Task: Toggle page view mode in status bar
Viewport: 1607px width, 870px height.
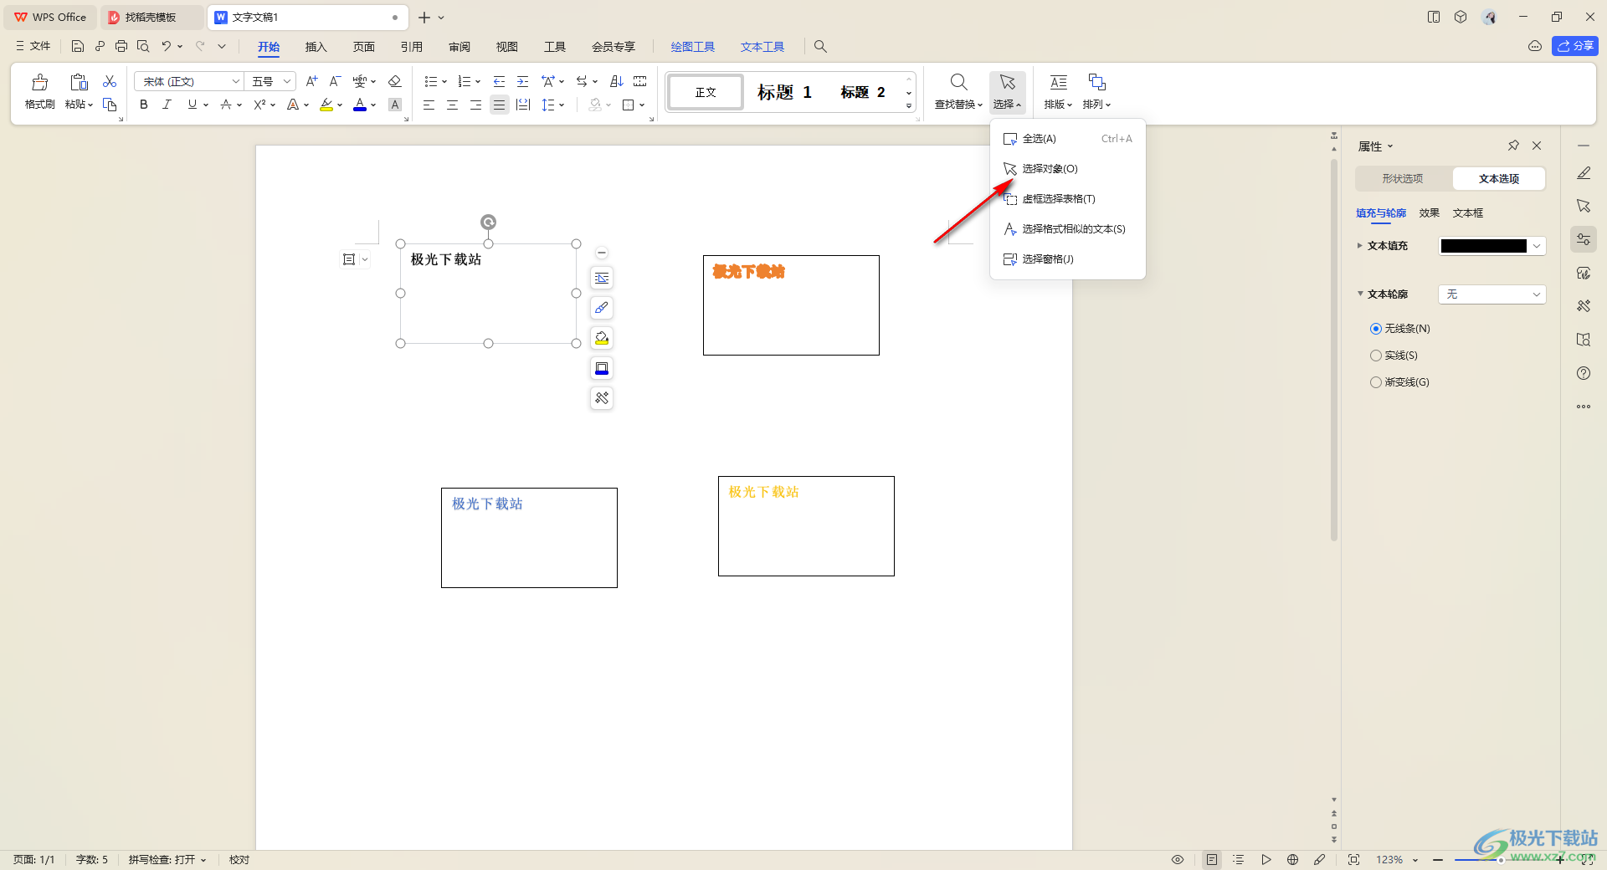Action: coord(1212,859)
